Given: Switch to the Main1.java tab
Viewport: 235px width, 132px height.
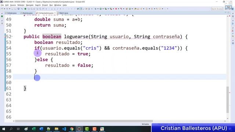Looking at the screenshot, I should 63,13.
